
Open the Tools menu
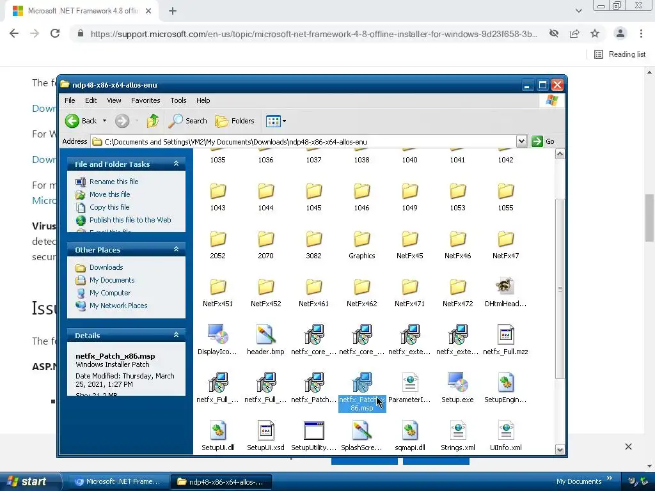pyautogui.click(x=178, y=100)
